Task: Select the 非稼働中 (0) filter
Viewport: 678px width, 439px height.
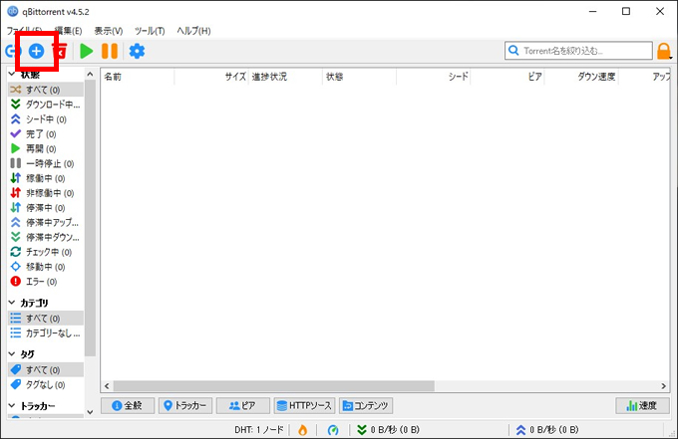Action: coord(46,192)
